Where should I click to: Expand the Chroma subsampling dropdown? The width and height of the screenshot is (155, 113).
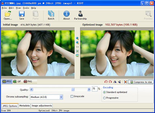pos(61,97)
